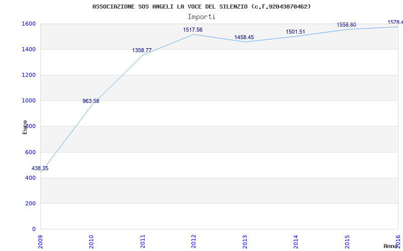Select the 438.35 data label
403x251 pixels.
40,168
